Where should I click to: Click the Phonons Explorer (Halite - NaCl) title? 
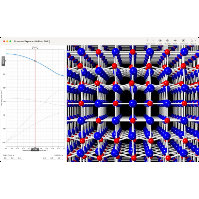click(32, 41)
